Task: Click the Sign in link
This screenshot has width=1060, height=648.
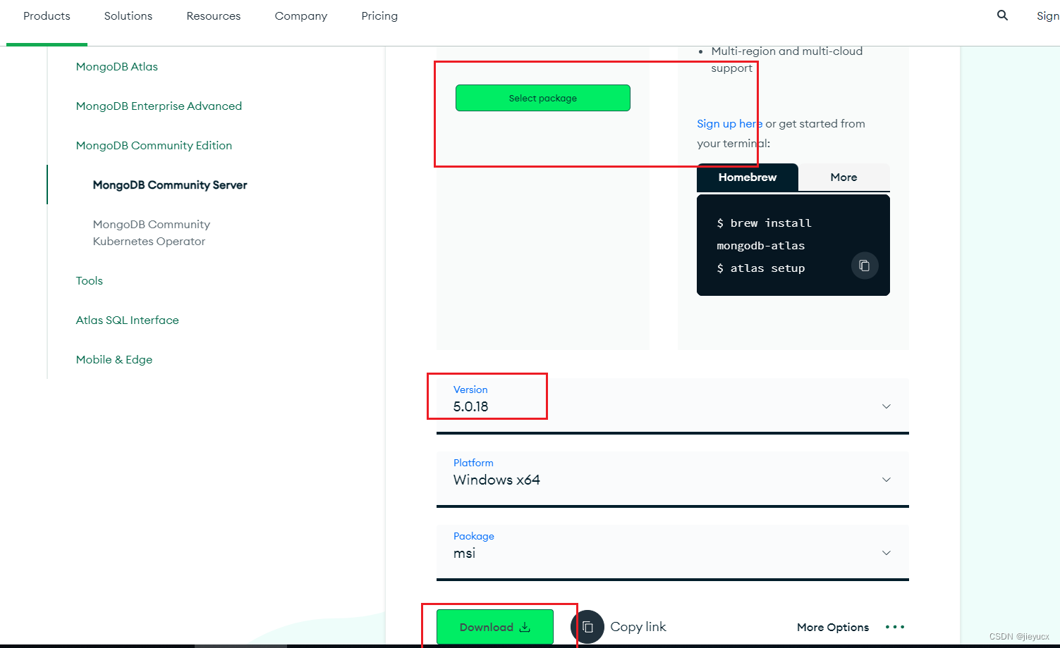Action: [x=1048, y=15]
